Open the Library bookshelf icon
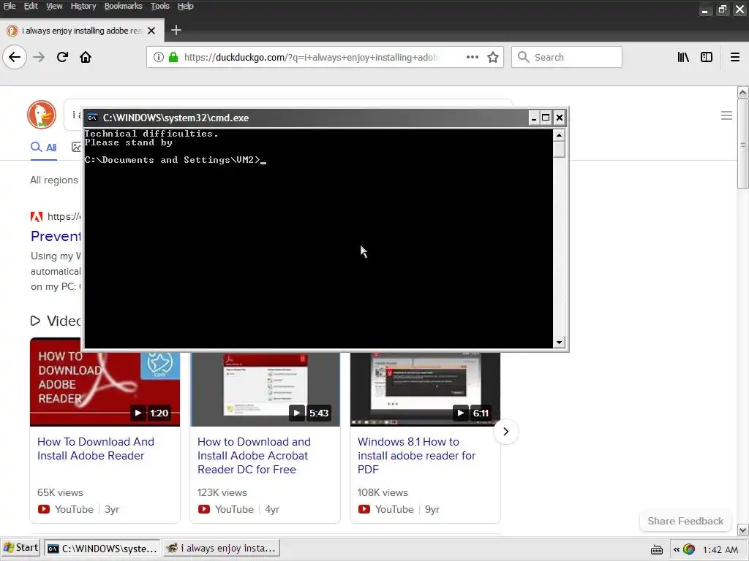The height and width of the screenshot is (561, 749). click(683, 57)
